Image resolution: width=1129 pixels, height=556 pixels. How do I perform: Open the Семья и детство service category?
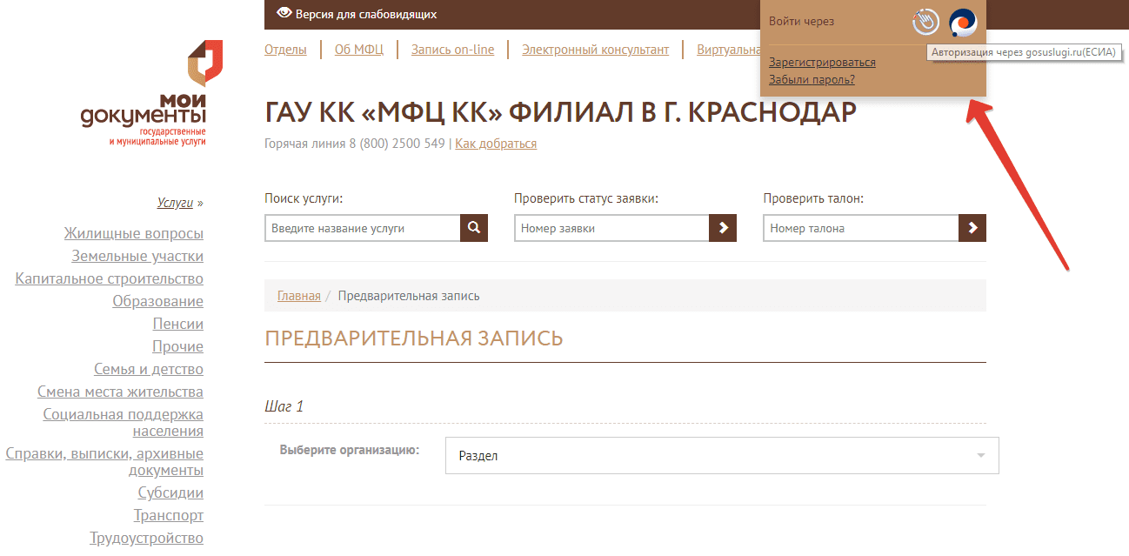pos(149,369)
